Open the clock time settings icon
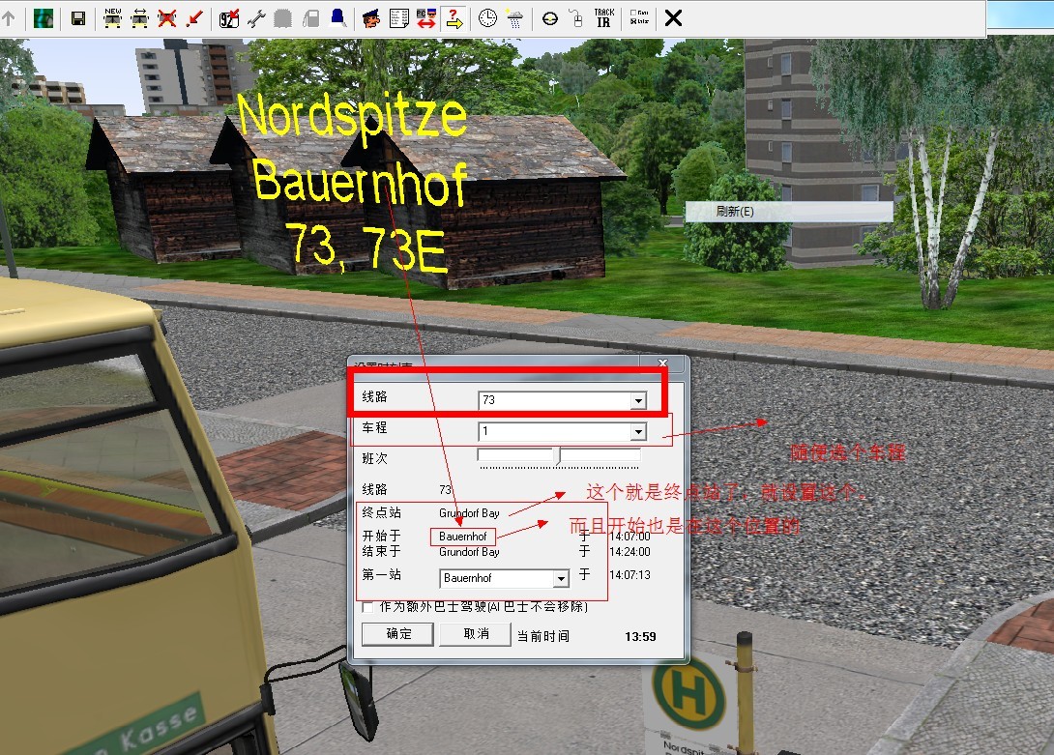Screen dimensions: 1054x755 click(488, 18)
